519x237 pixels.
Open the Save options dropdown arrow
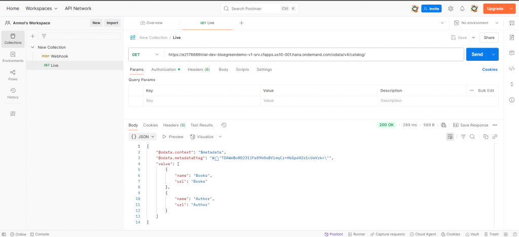tap(473, 37)
